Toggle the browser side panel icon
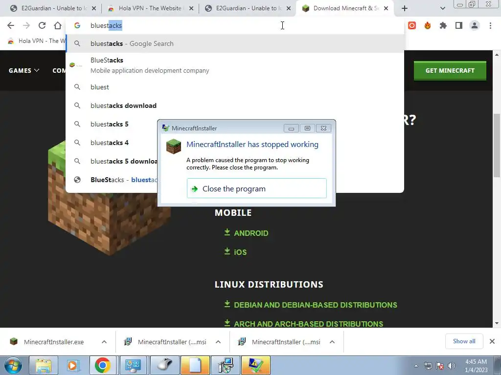This screenshot has width=501, height=375. [459, 25]
